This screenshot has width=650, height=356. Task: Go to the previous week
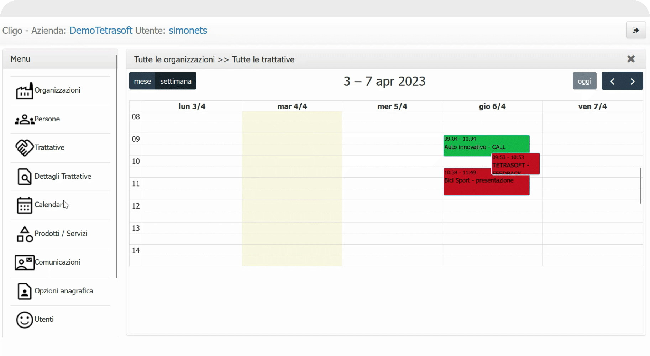coord(612,81)
